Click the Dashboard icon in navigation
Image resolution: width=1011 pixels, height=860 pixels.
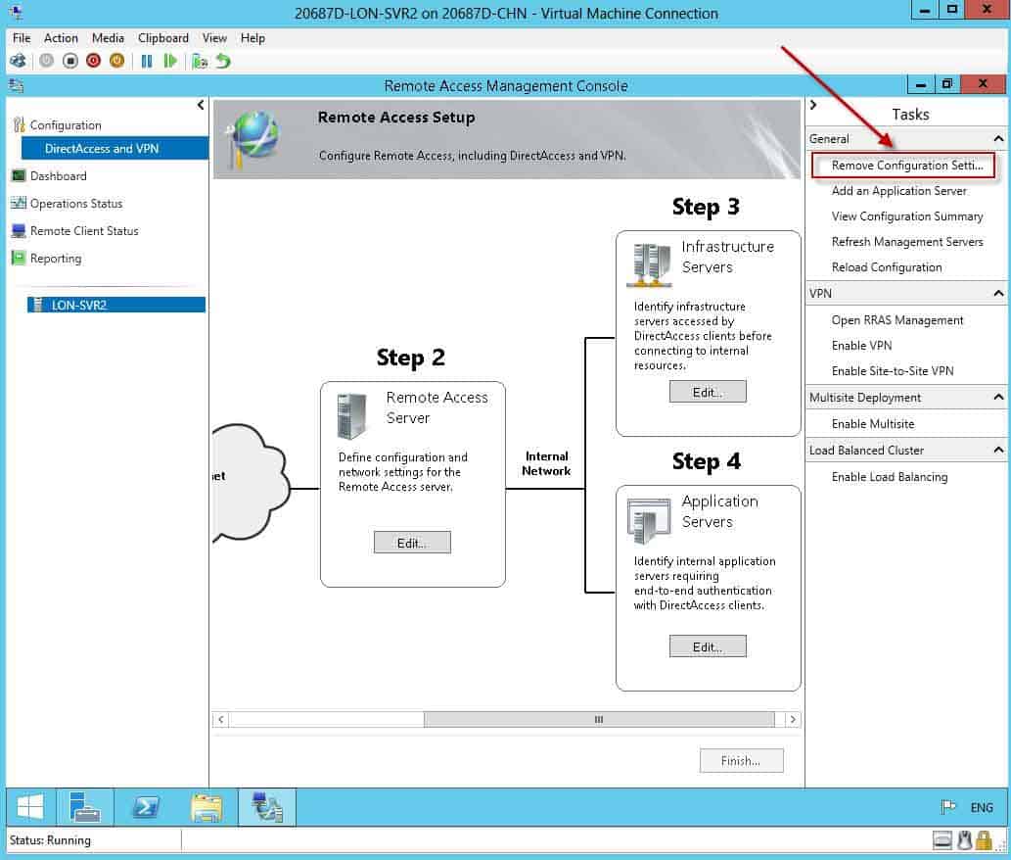(x=19, y=176)
